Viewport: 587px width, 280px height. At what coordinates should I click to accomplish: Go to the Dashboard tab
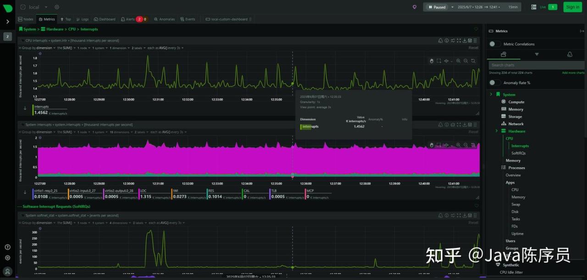(105, 19)
